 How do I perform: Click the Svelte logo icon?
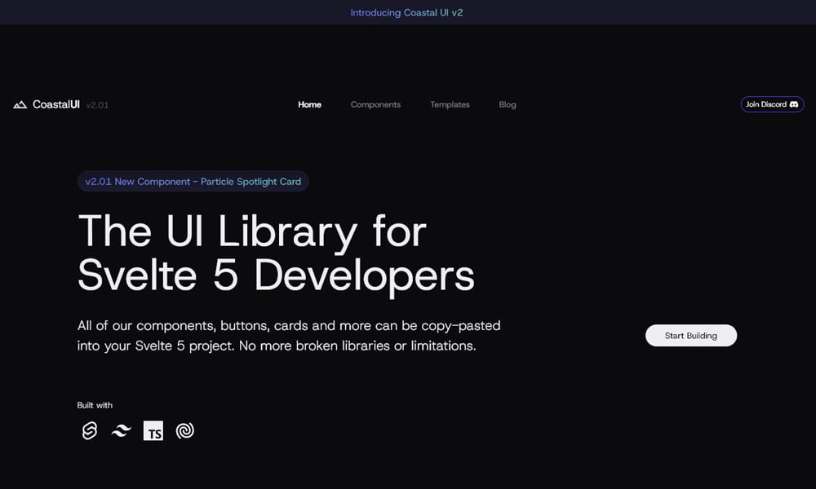(x=90, y=430)
